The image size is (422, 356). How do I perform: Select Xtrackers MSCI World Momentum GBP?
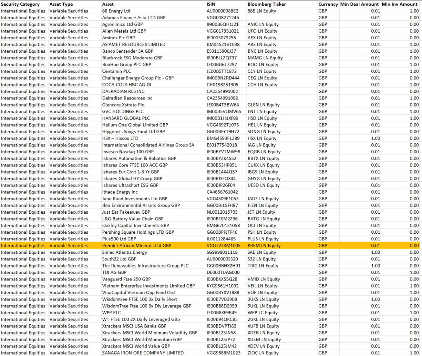tap(142, 339)
